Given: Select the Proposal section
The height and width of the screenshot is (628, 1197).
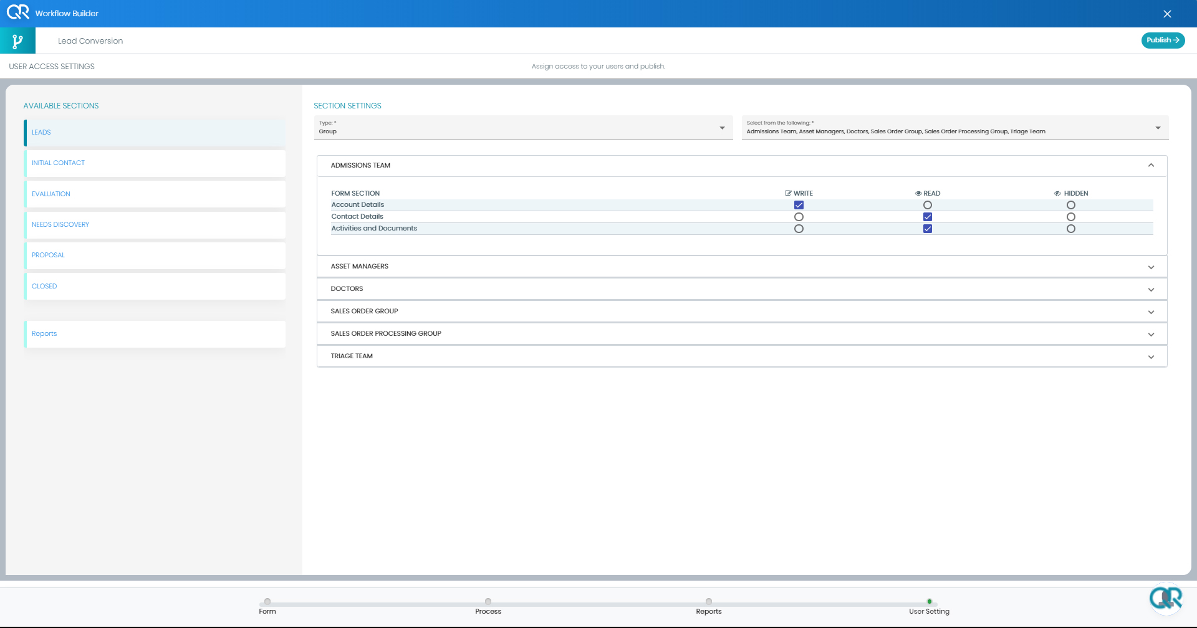Looking at the screenshot, I should pyautogui.click(x=155, y=255).
